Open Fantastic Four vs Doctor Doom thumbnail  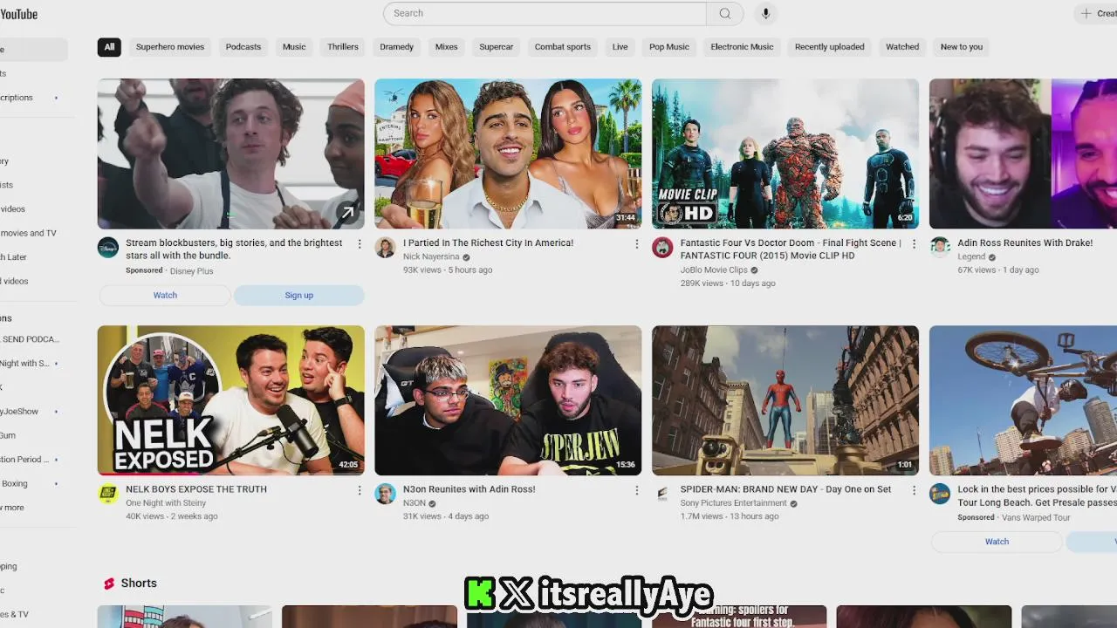pyautogui.click(x=785, y=154)
